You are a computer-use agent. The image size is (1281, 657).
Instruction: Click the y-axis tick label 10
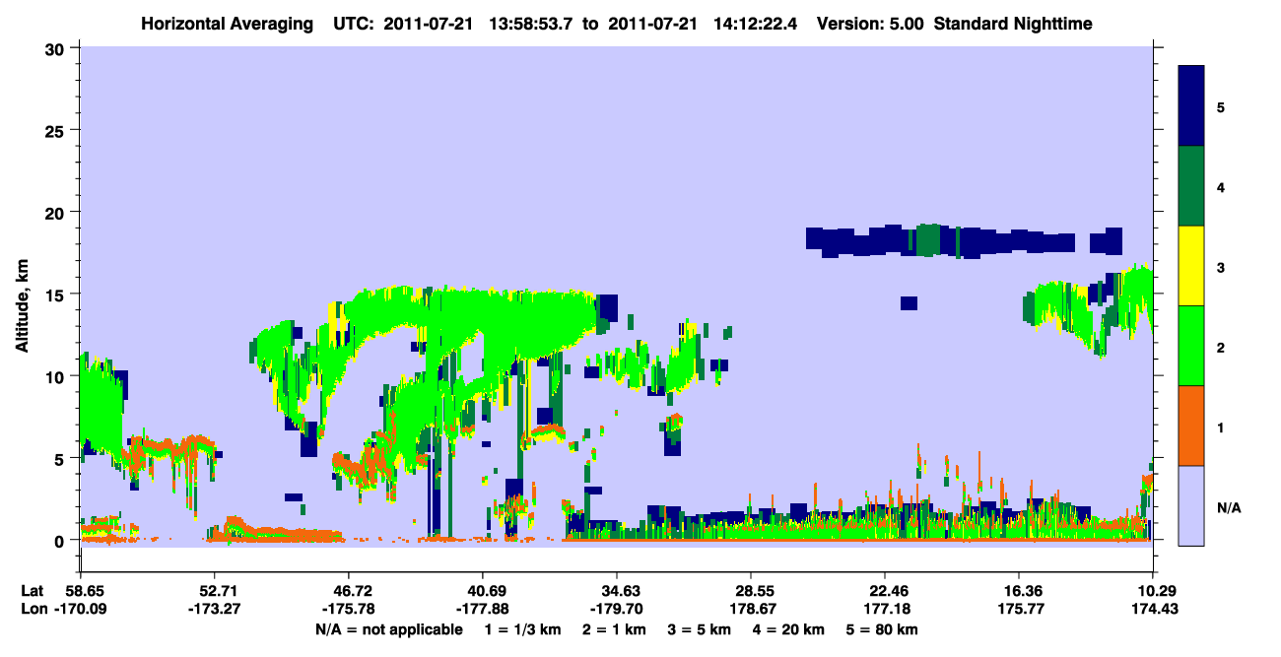pyautogui.click(x=55, y=376)
